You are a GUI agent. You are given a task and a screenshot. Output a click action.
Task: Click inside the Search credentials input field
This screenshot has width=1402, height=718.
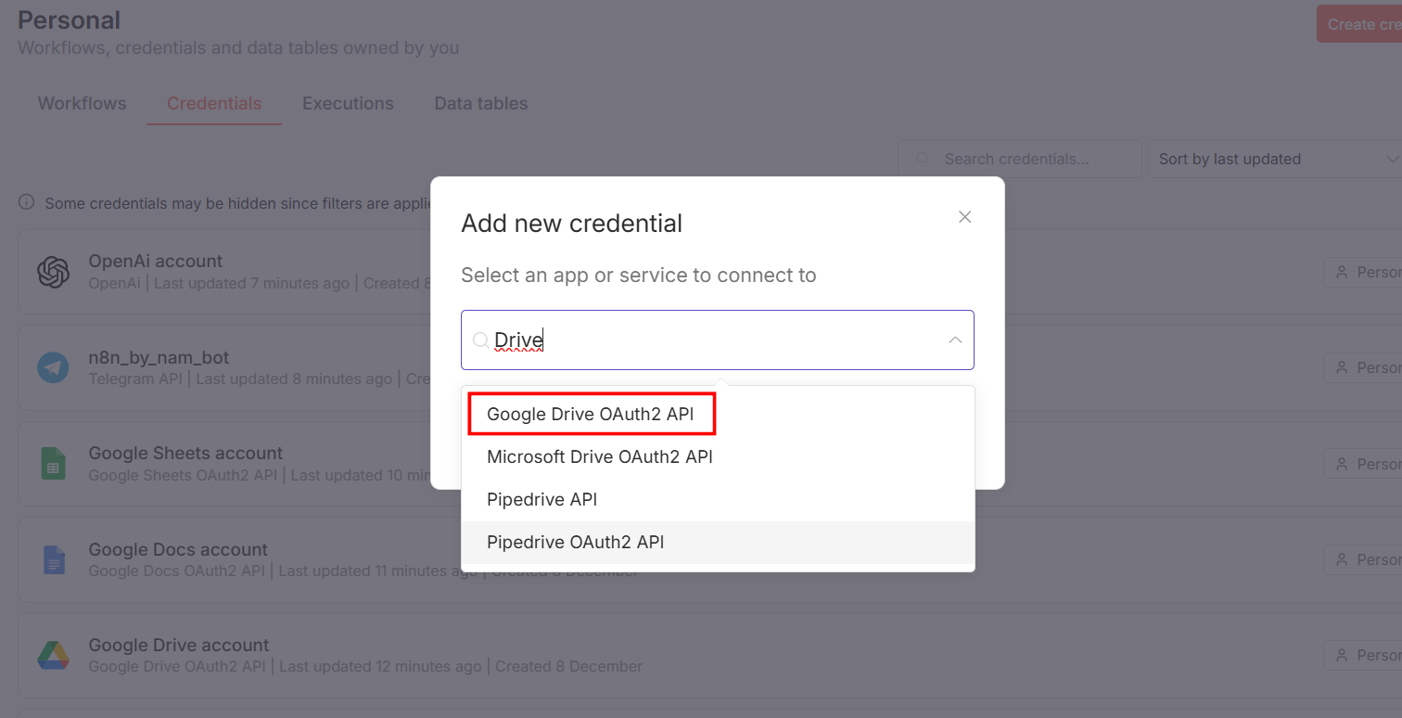[x=1020, y=159]
